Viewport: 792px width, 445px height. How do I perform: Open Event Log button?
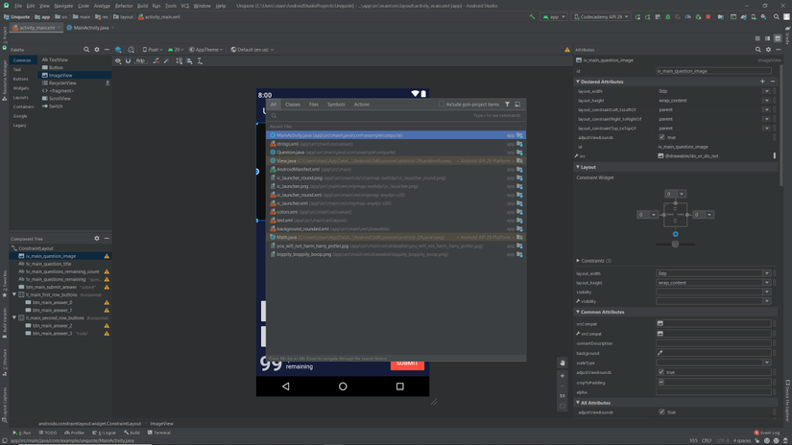pyautogui.click(x=767, y=433)
